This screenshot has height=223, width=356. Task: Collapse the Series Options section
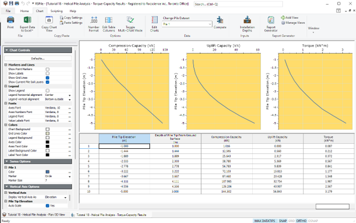[x=7, y=161]
